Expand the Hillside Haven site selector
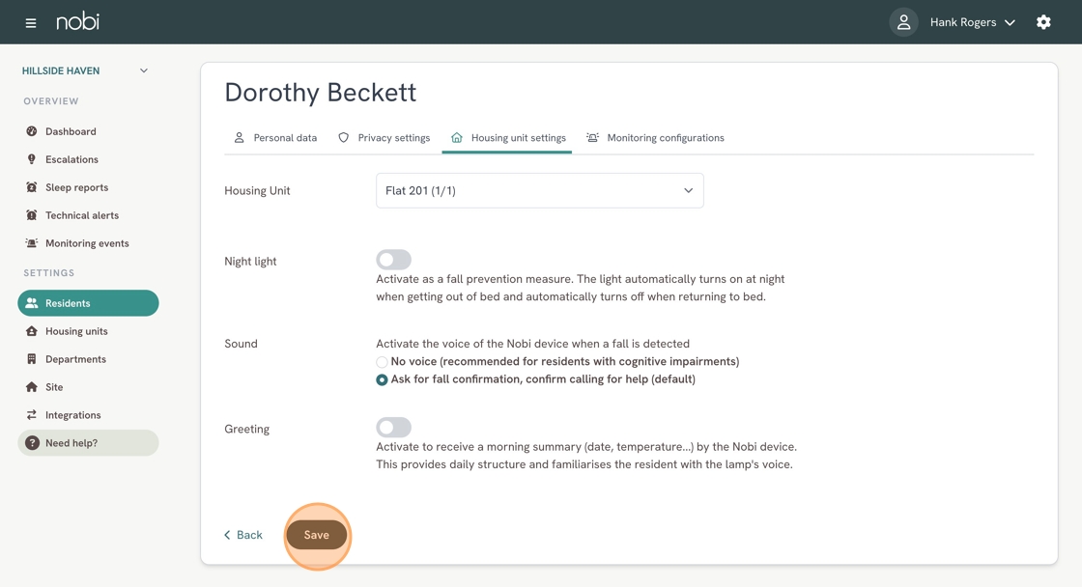1082x587 pixels. pos(85,70)
